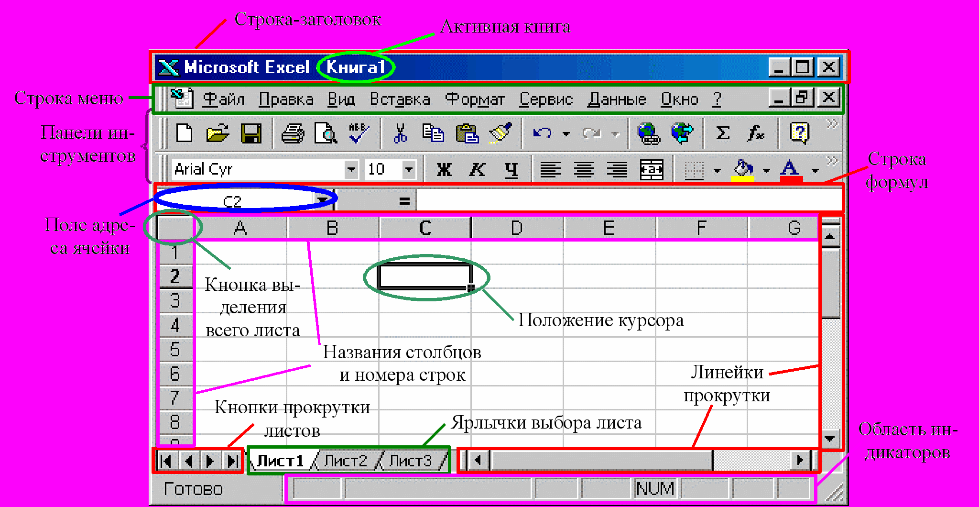The image size is (979, 507).
Task: Align text right icon
Action: (x=617, y=169)
